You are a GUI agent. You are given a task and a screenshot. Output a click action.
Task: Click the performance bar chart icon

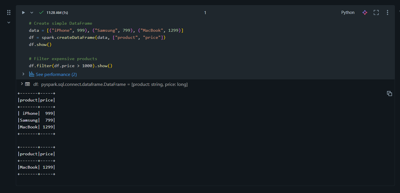(32, 74)
